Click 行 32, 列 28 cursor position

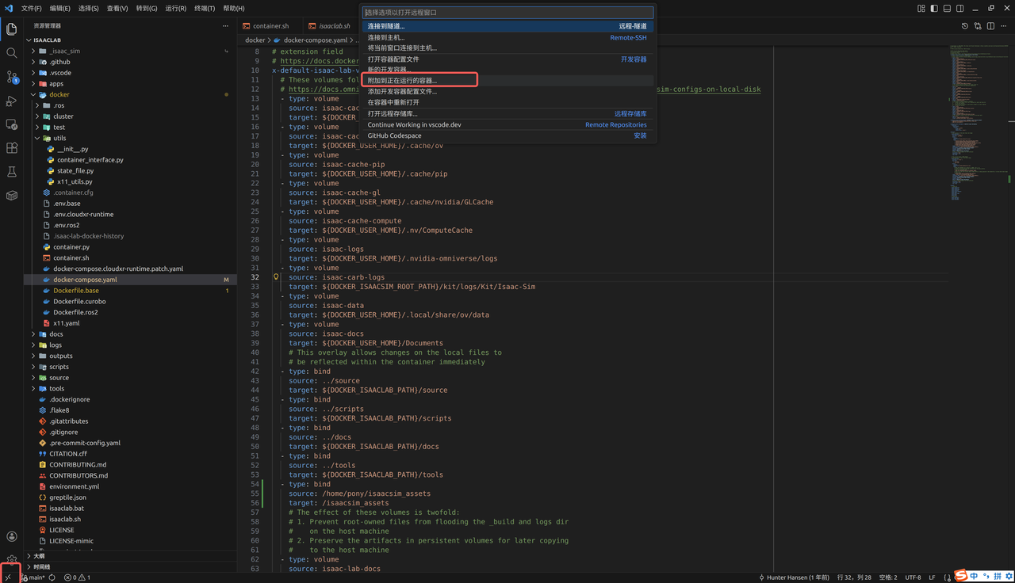tap(854, 577)
